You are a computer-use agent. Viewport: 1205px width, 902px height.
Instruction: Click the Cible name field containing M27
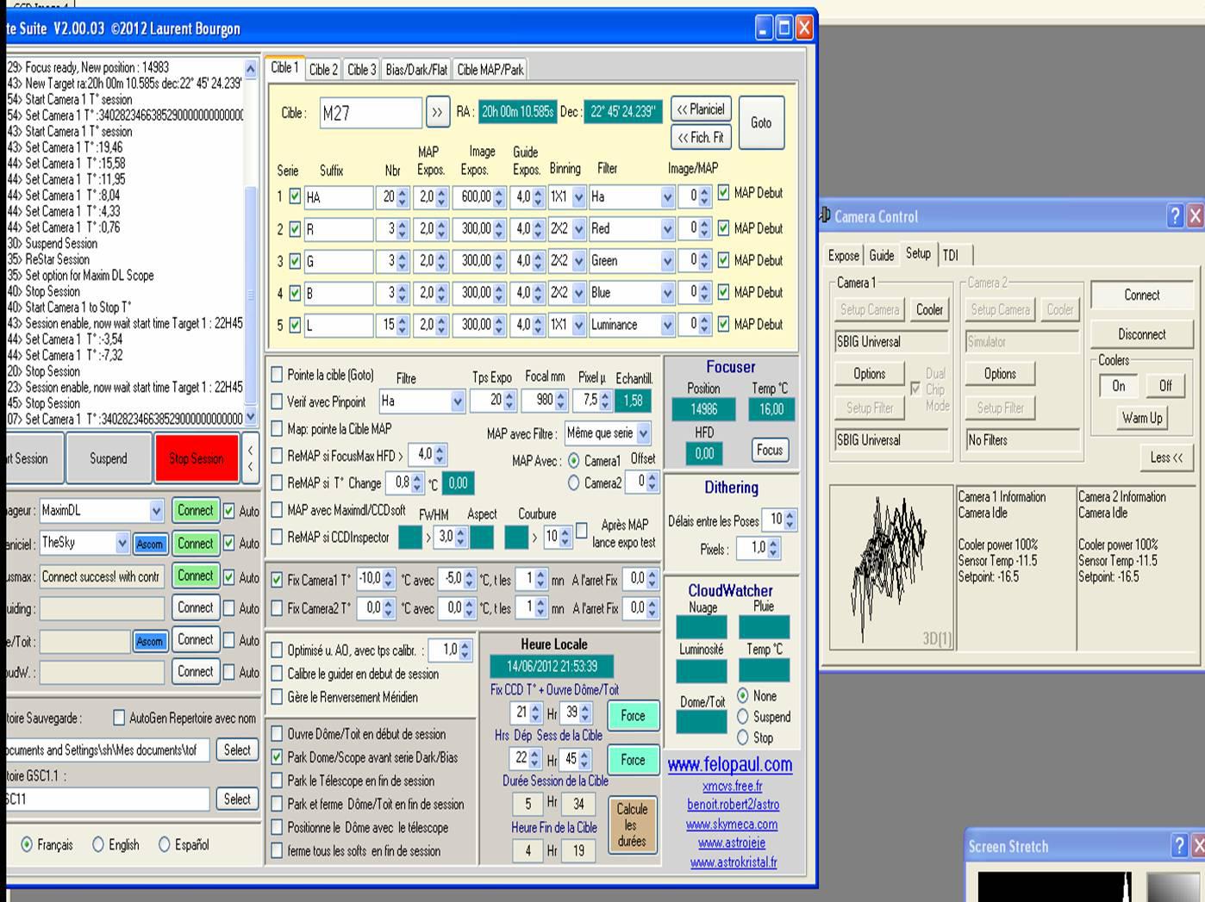(x=371, y=113)
